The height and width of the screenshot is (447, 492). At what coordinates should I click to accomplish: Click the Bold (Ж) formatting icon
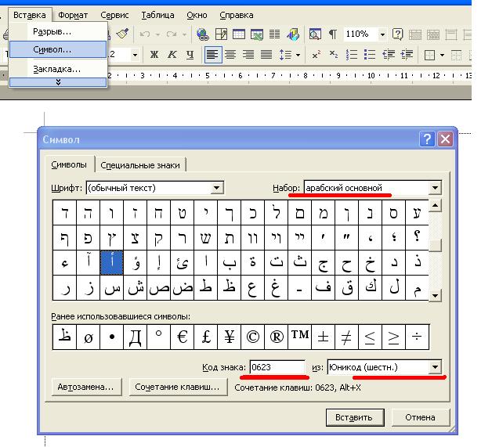(x=154, y=55)
